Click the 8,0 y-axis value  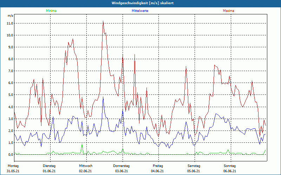tap(11, 59)
